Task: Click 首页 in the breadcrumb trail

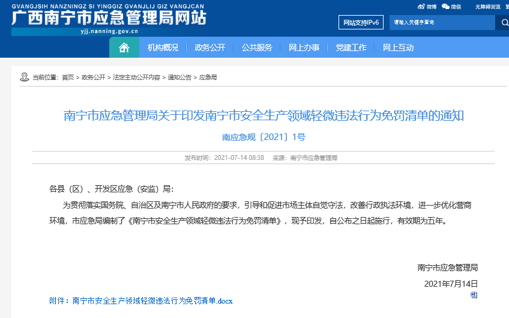Action: coord(68,78)
